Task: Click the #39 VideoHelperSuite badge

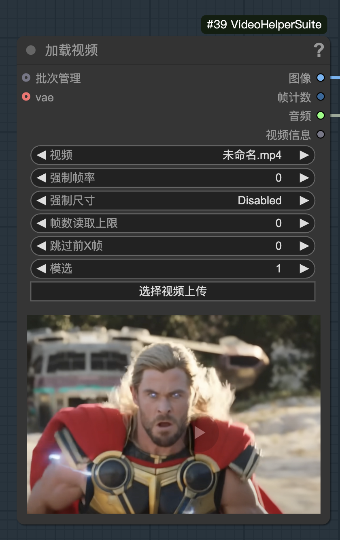Action: click(264, 25)
